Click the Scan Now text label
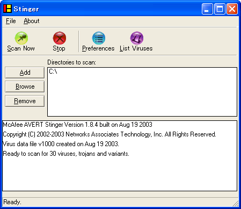 coord(21,48)
